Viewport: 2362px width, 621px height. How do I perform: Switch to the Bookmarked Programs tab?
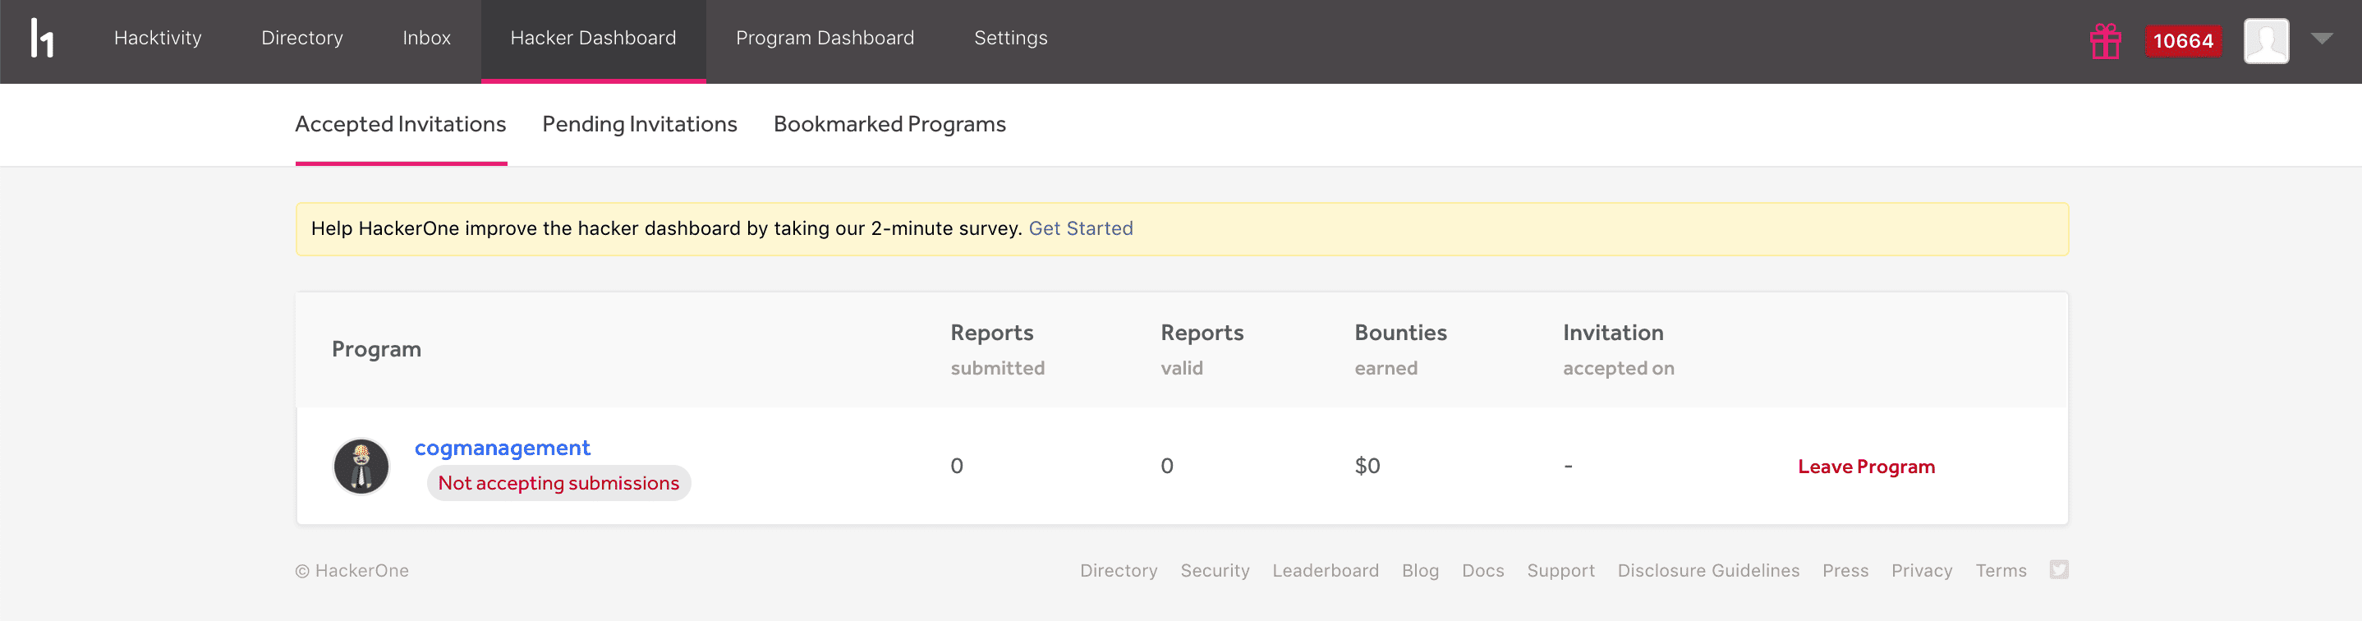tap(889, 125)
